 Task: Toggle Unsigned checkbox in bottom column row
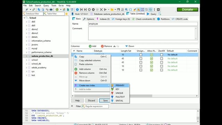click(141, 70)
